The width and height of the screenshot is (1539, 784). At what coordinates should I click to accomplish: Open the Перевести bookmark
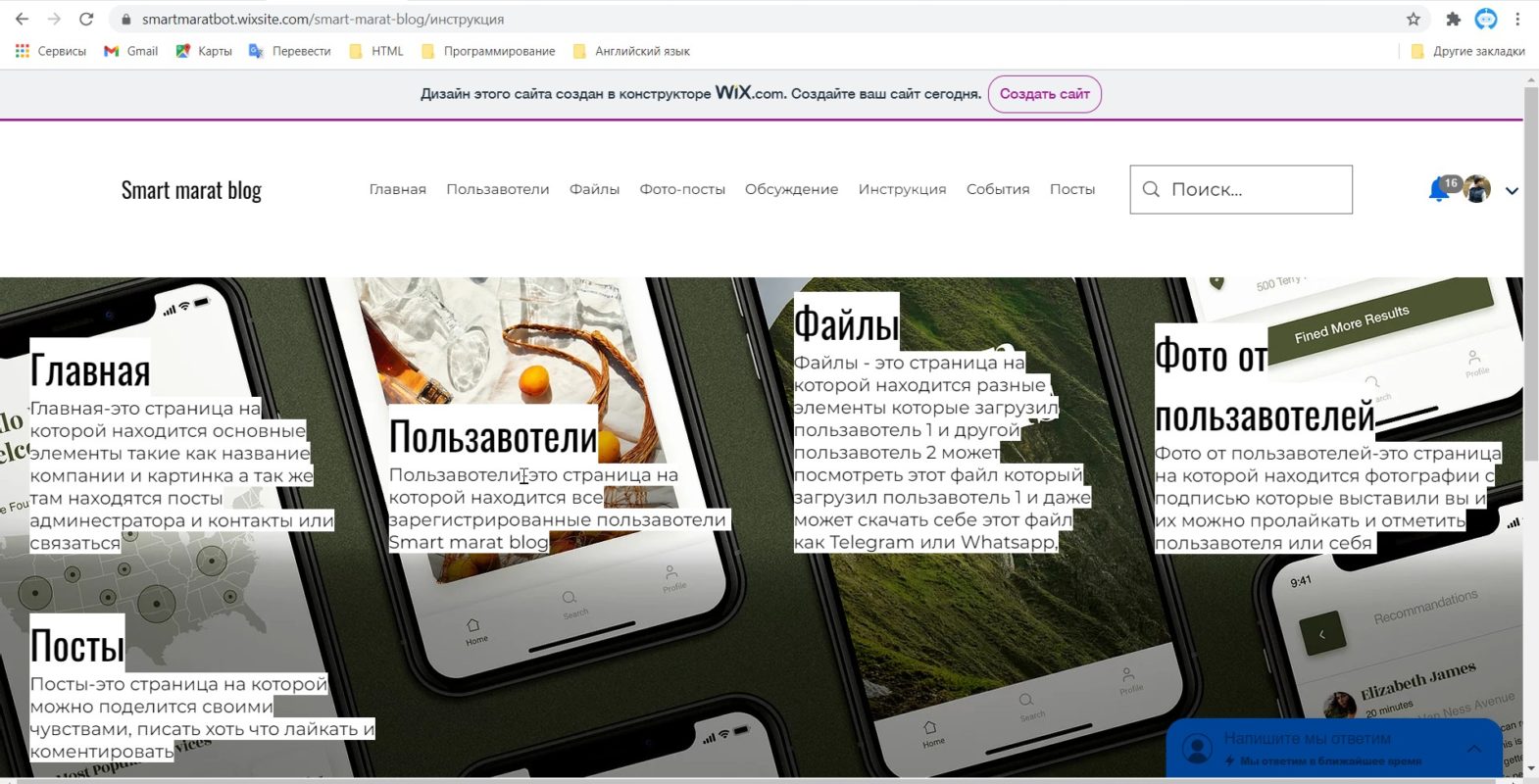click(x=289, y=51)
